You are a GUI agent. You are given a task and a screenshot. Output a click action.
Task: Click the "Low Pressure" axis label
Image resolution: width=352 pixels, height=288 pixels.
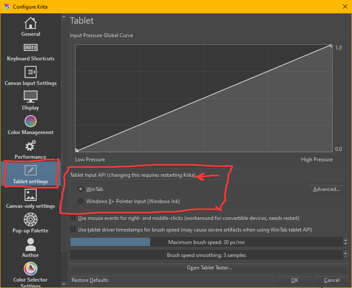point(90,160)
